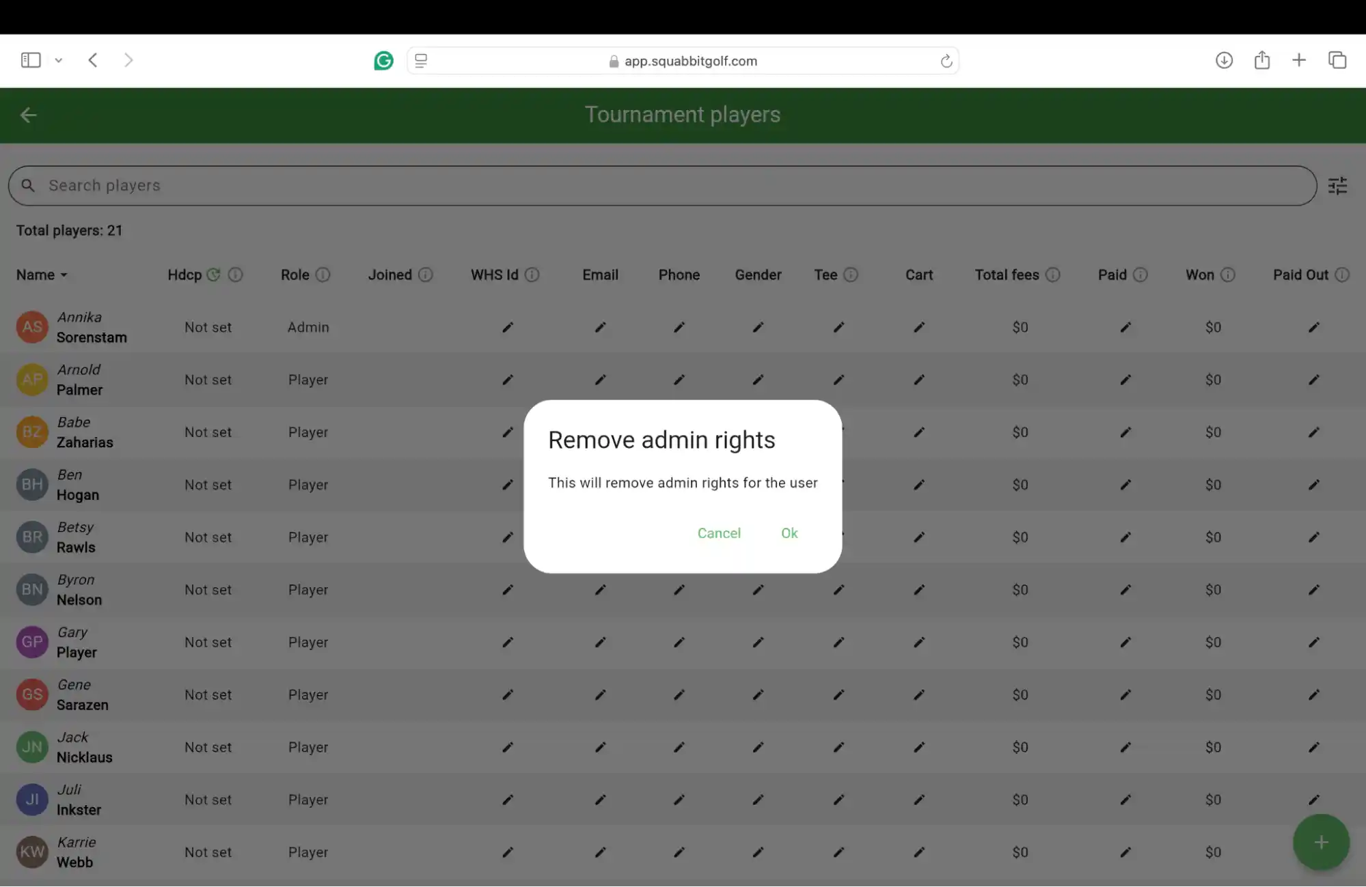The height and width of the screenshot is (887, 1366).
Task: Open new Safari tab with plus
Action: 1299,61
